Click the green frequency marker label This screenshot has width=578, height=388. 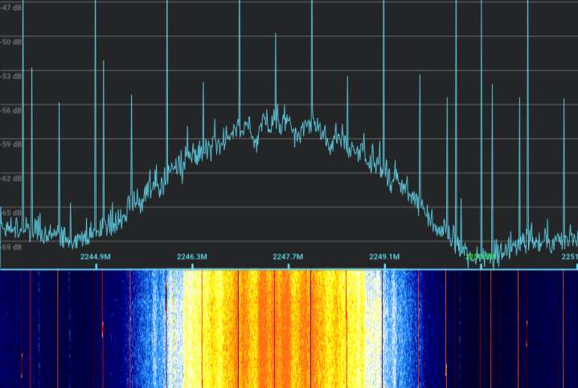(481, 257)
